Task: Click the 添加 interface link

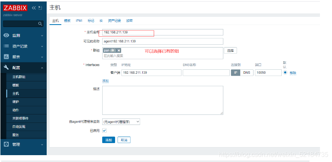Action: [x=105, y=81]
